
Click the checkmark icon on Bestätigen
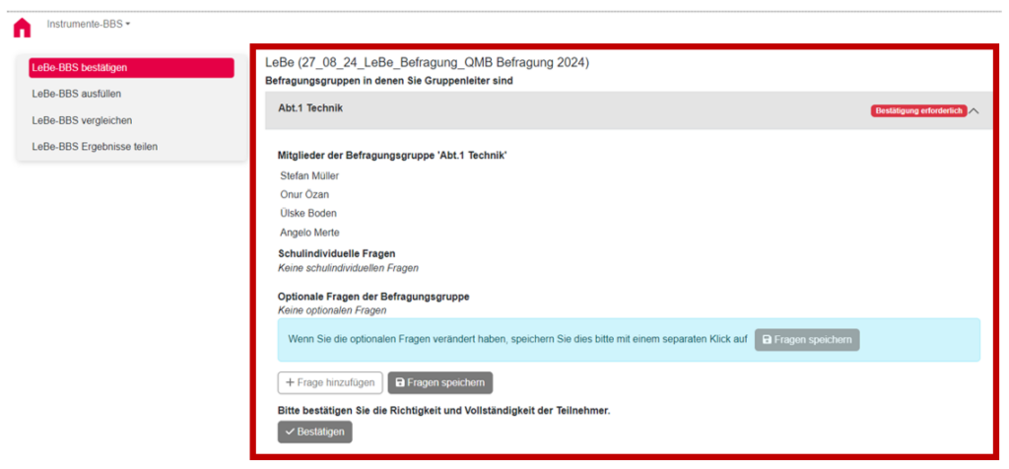(x=289, y=432)
